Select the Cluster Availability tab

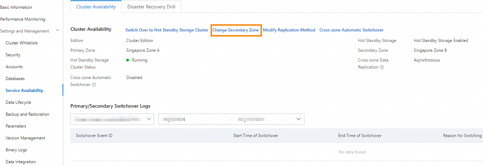pos(96,7)
